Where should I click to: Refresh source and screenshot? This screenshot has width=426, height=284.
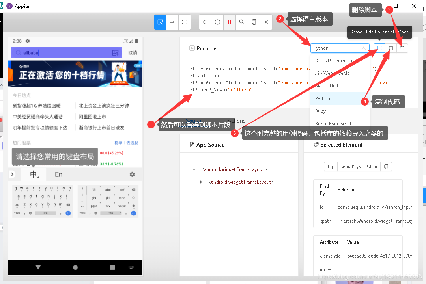217,22
